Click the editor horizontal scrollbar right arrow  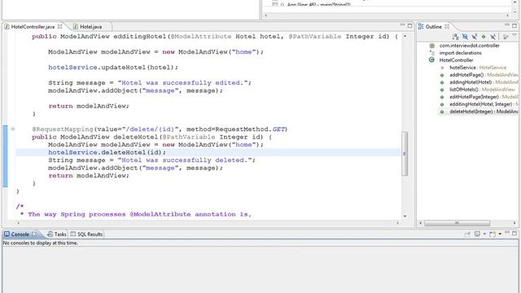point(398,223)
